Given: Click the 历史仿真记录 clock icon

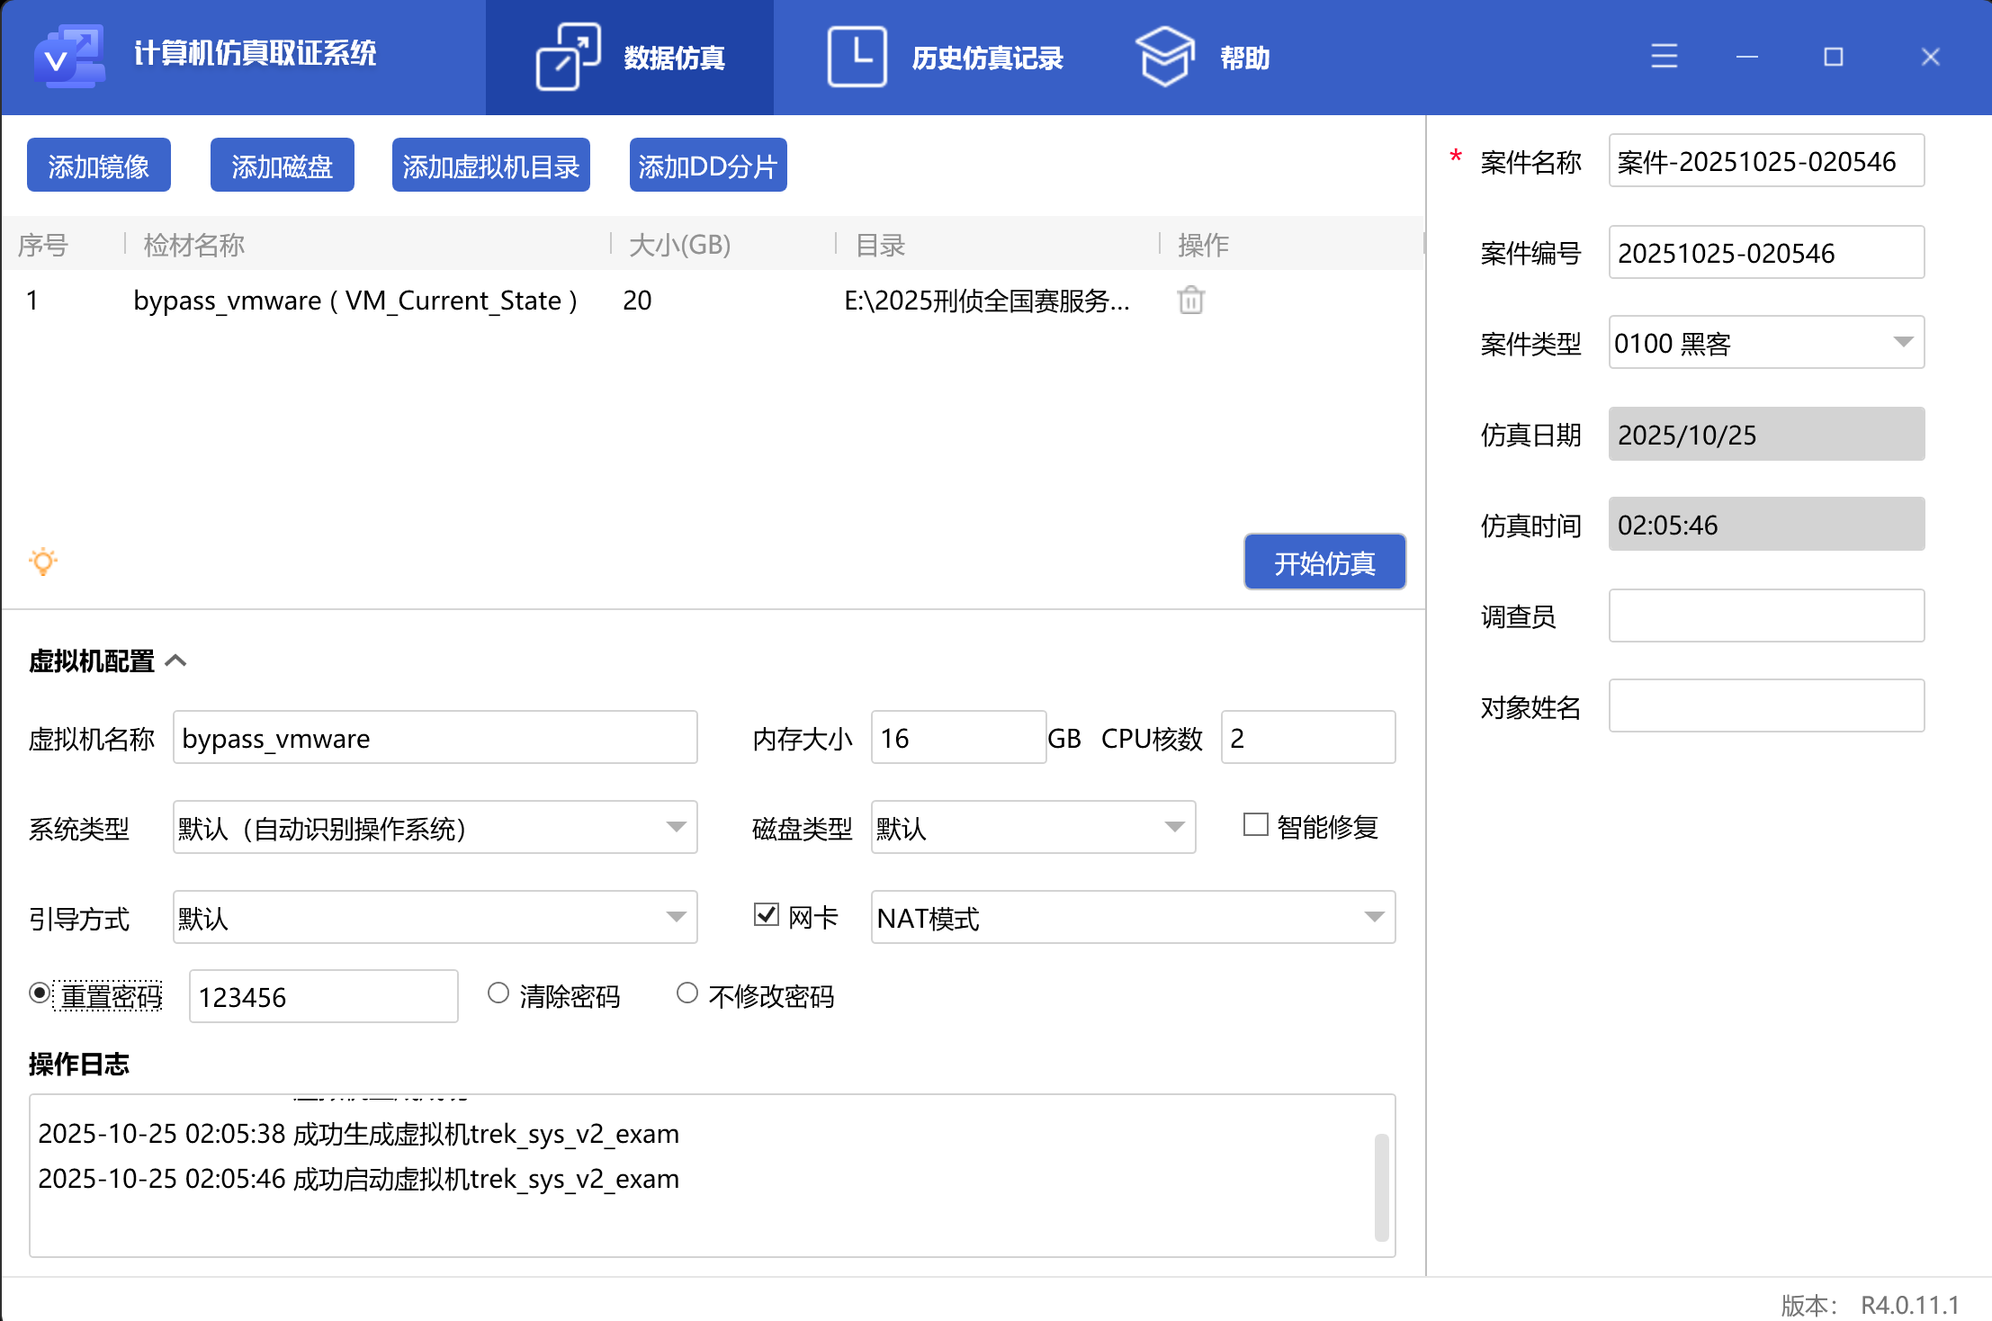Looking at the screenshot, I should click(x=857, y=57).
